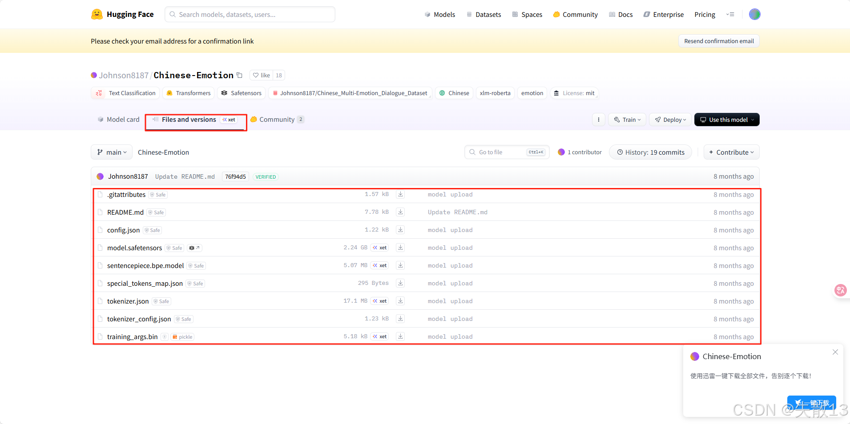Open the model.safetensors file
This screenshot has height=424, width=850.
coord(134,248)
